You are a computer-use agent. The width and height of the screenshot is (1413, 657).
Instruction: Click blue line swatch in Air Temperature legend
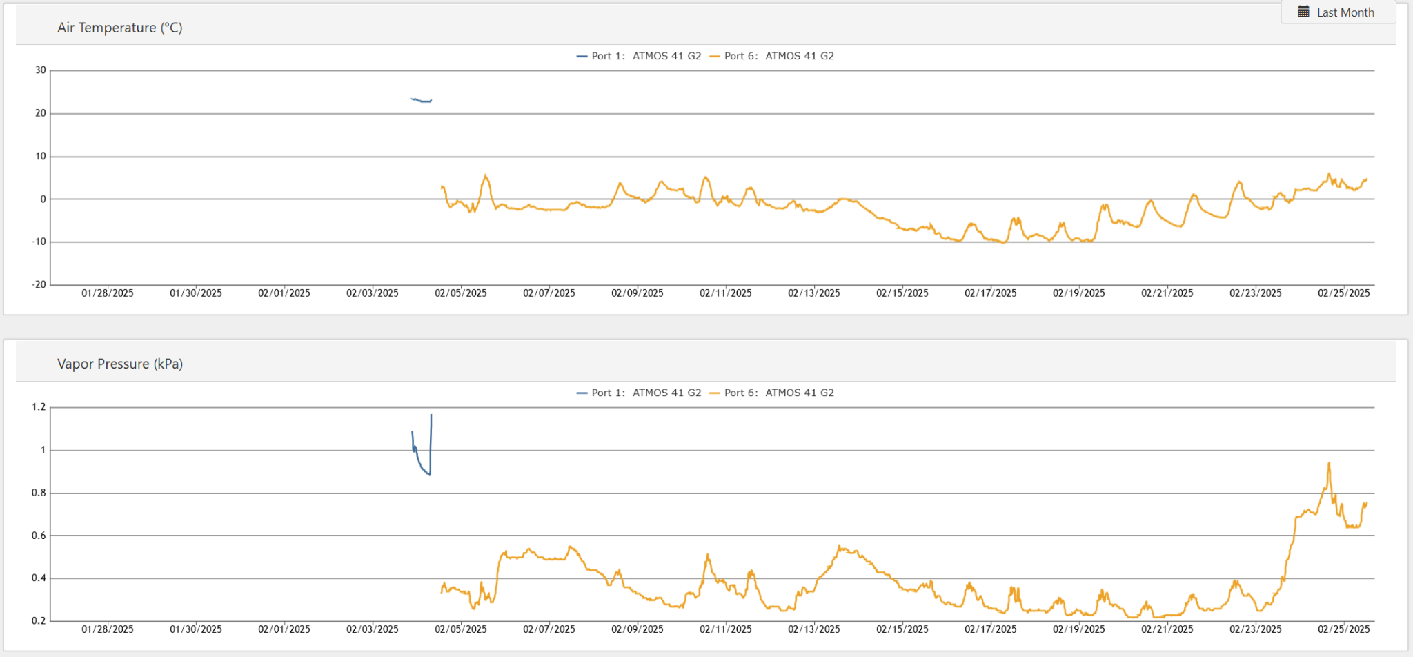click(x=582, y=56)
